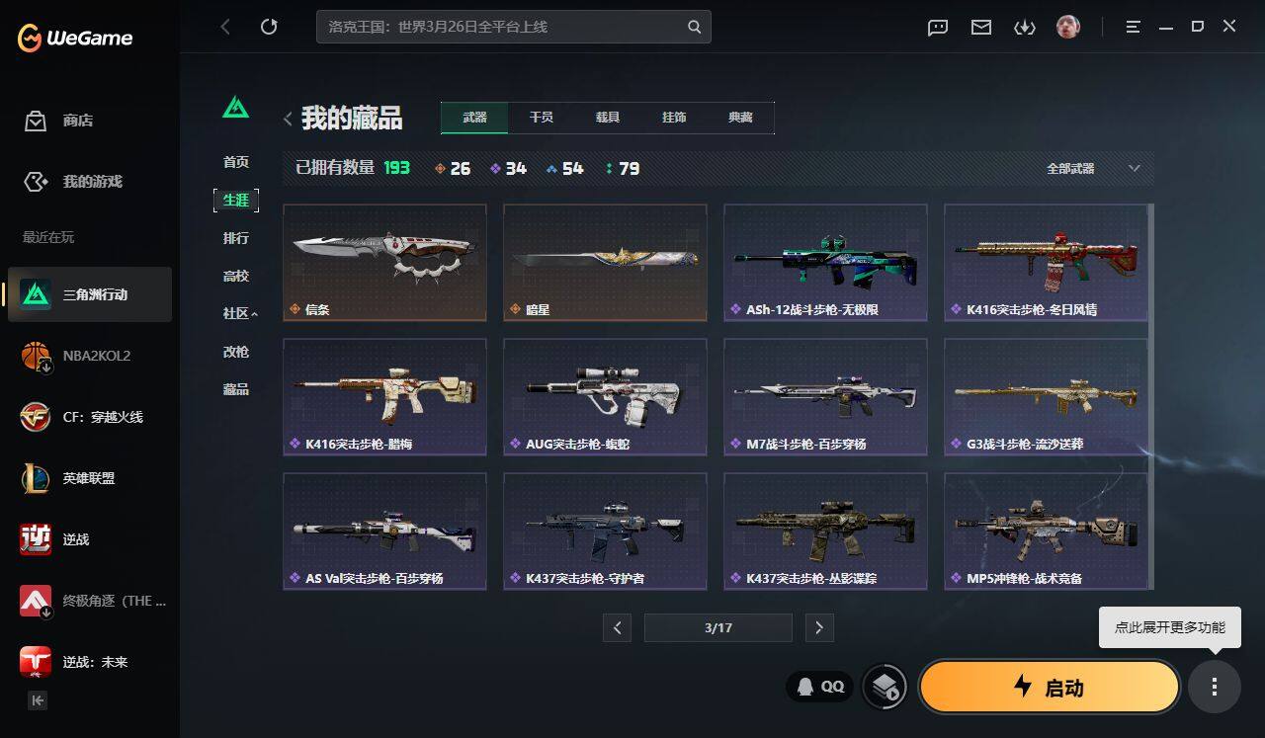Open the chat message bubble icon
Image resolution: width=1265 pixels, height=738 pixels.
(x=938, y=28)
